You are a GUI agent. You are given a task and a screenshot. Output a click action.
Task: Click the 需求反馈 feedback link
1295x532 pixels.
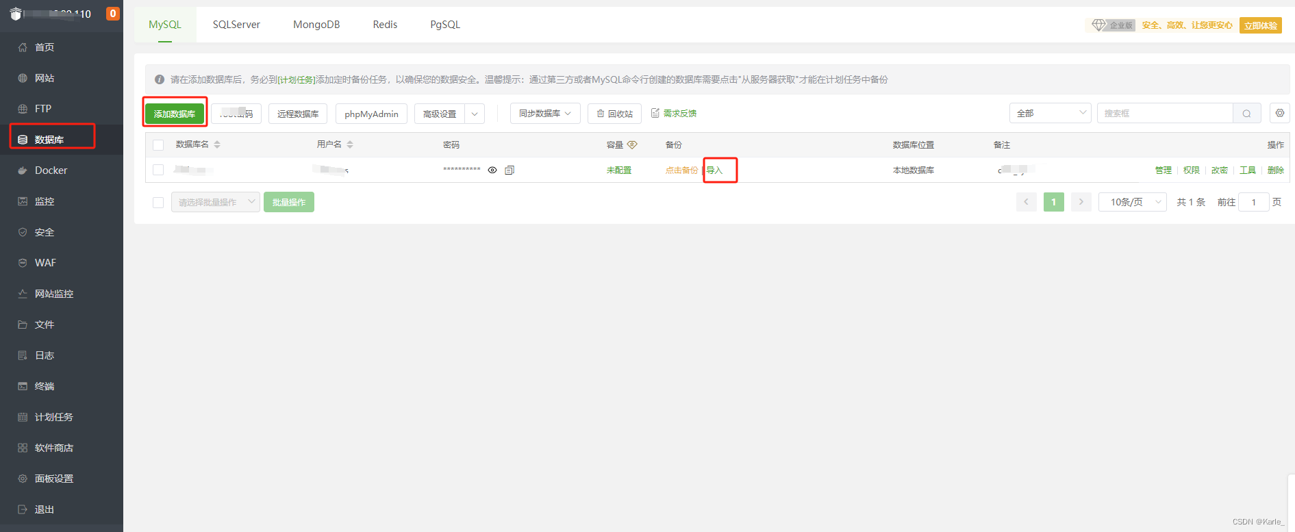674,113
